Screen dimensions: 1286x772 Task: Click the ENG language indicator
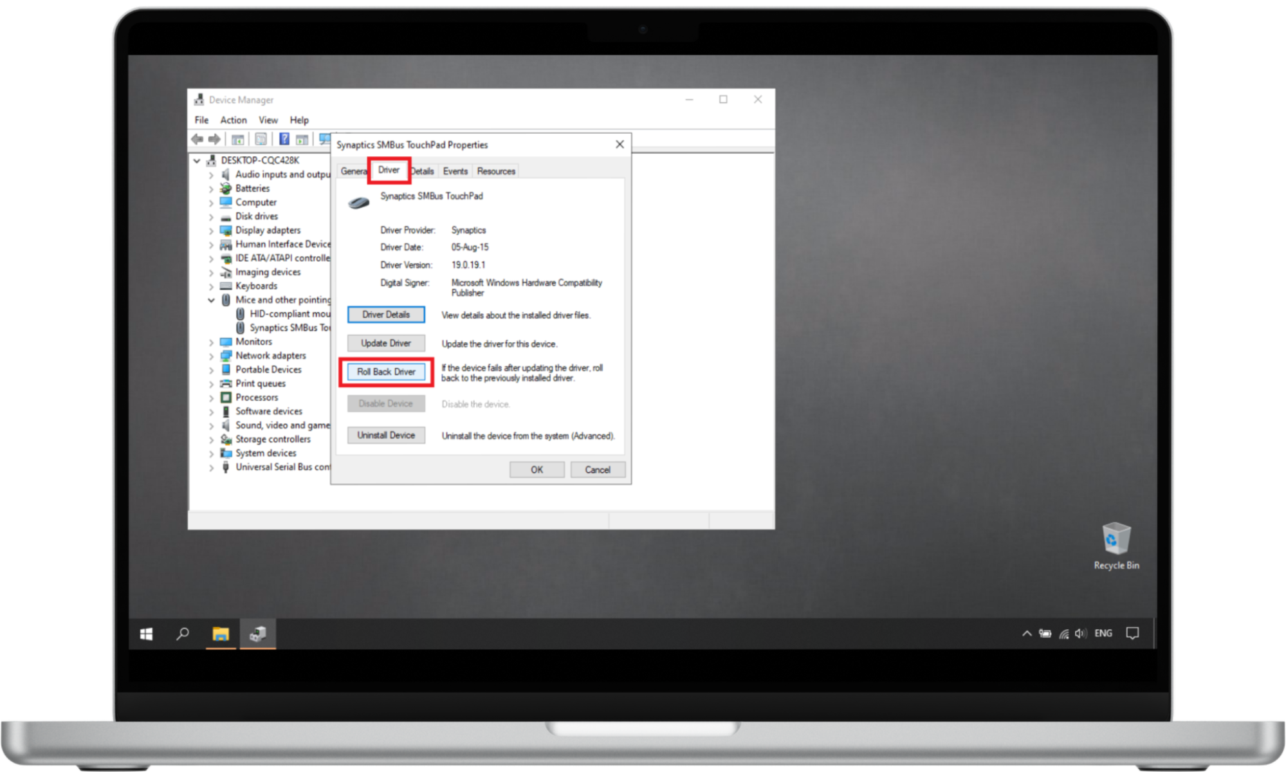1103,634
